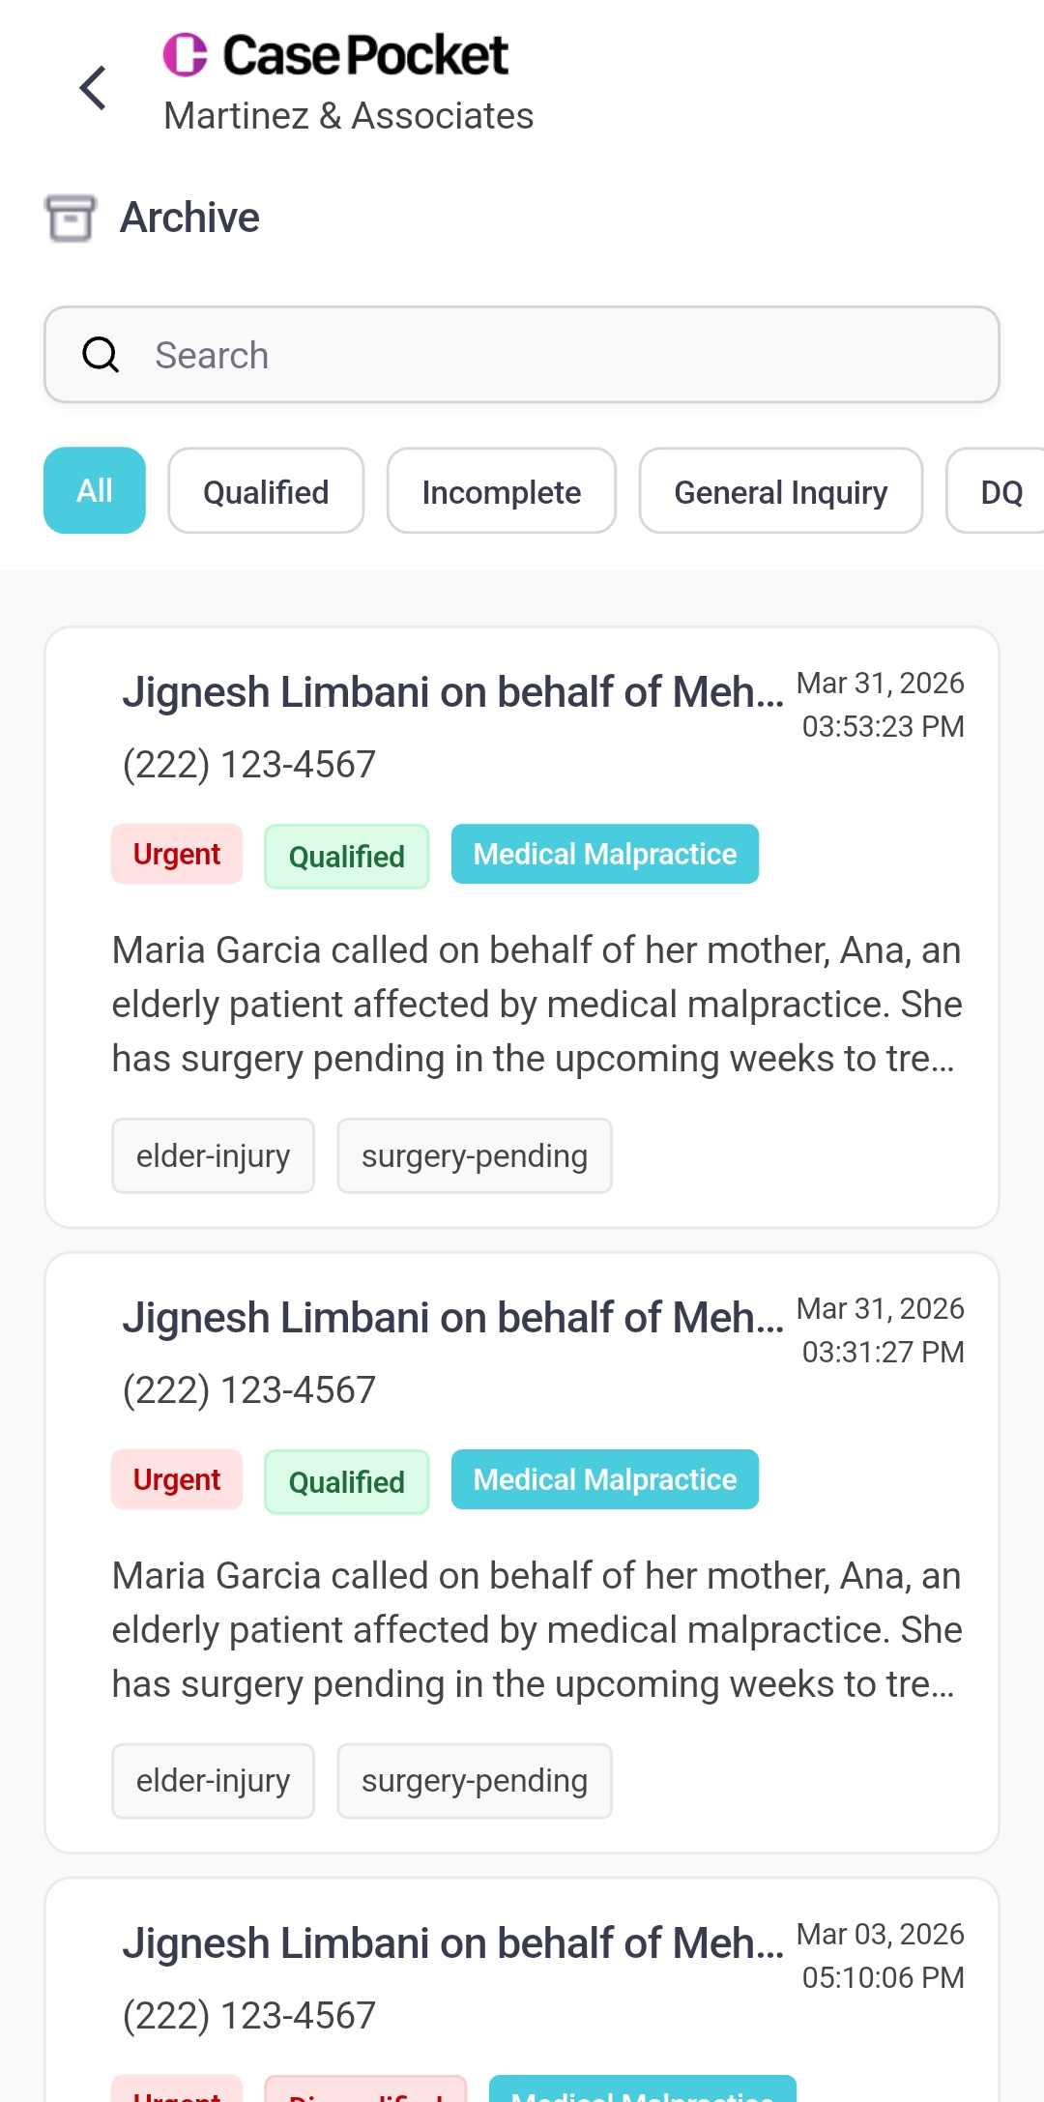Select the All filter tab

pos(95,490)
